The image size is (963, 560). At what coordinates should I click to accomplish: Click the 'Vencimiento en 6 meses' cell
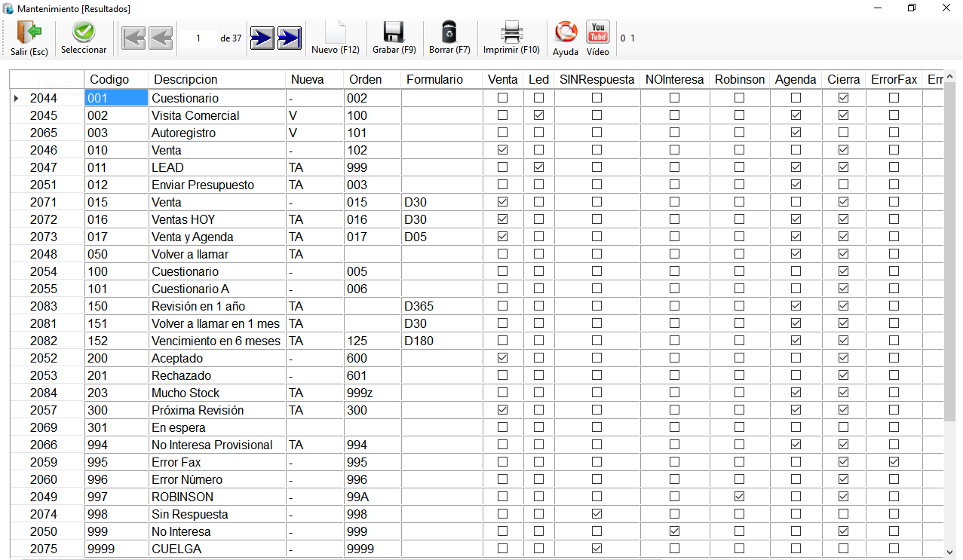click(217, 341)
